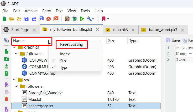Close the Start Page tab

(34, 30)
